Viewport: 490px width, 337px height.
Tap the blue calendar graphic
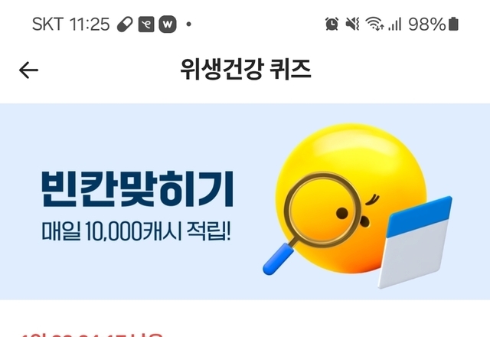415,242
